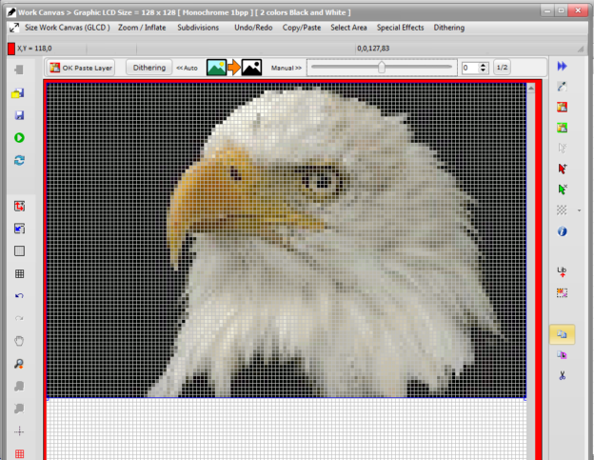Click the color-to-monochrome image conversion icon
The image size is (594, 460).
click(x=234, y=68)
